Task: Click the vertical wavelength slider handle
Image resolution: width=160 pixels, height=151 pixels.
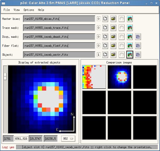Action: (5, 76)
